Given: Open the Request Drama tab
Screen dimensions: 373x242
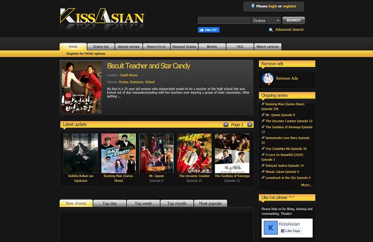Looking at the screenshot, I should [184, 47].
